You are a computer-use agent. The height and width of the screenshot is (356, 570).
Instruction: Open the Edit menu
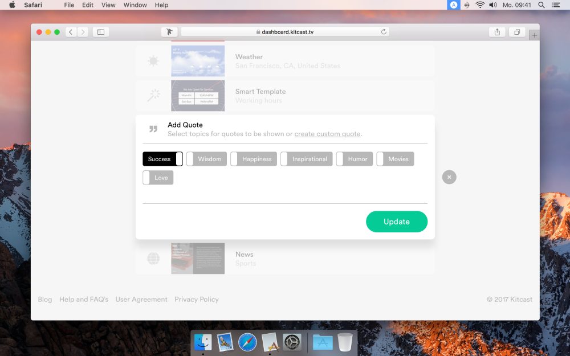tap(88, 5)
